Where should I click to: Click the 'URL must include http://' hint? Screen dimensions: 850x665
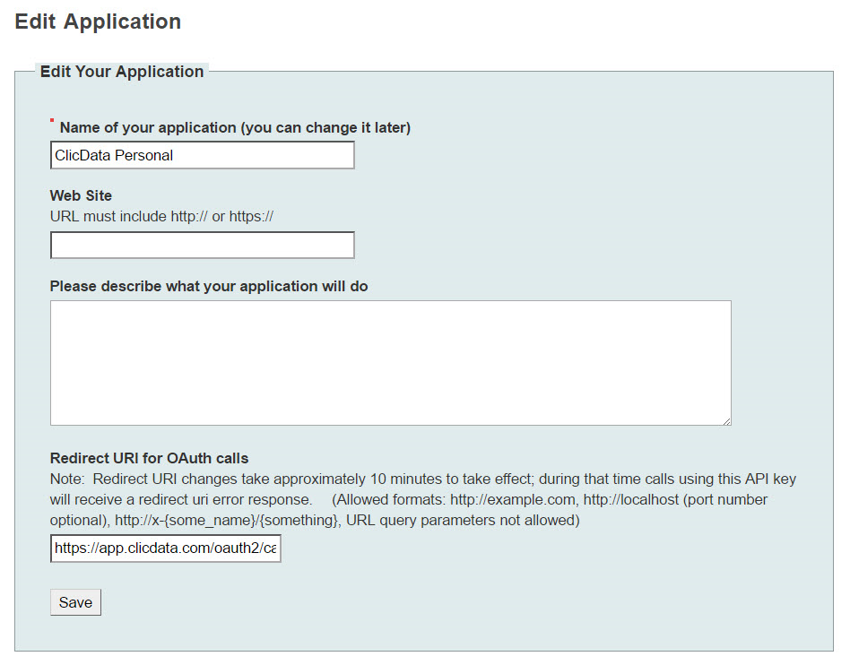coord(161,216)
